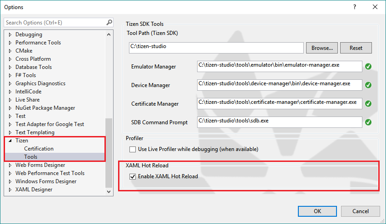This screenshot has height=224, width=386.
Task: Click the Tool Path text field
Action: click(x=216, y=48)
